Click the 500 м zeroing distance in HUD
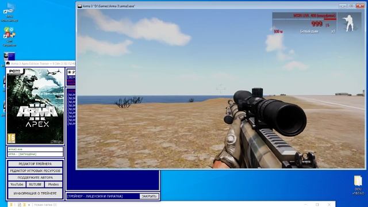The height and width of the screenshot is (207, 368). point(278,32)
